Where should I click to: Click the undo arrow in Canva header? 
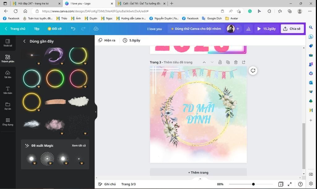(73, 29)
